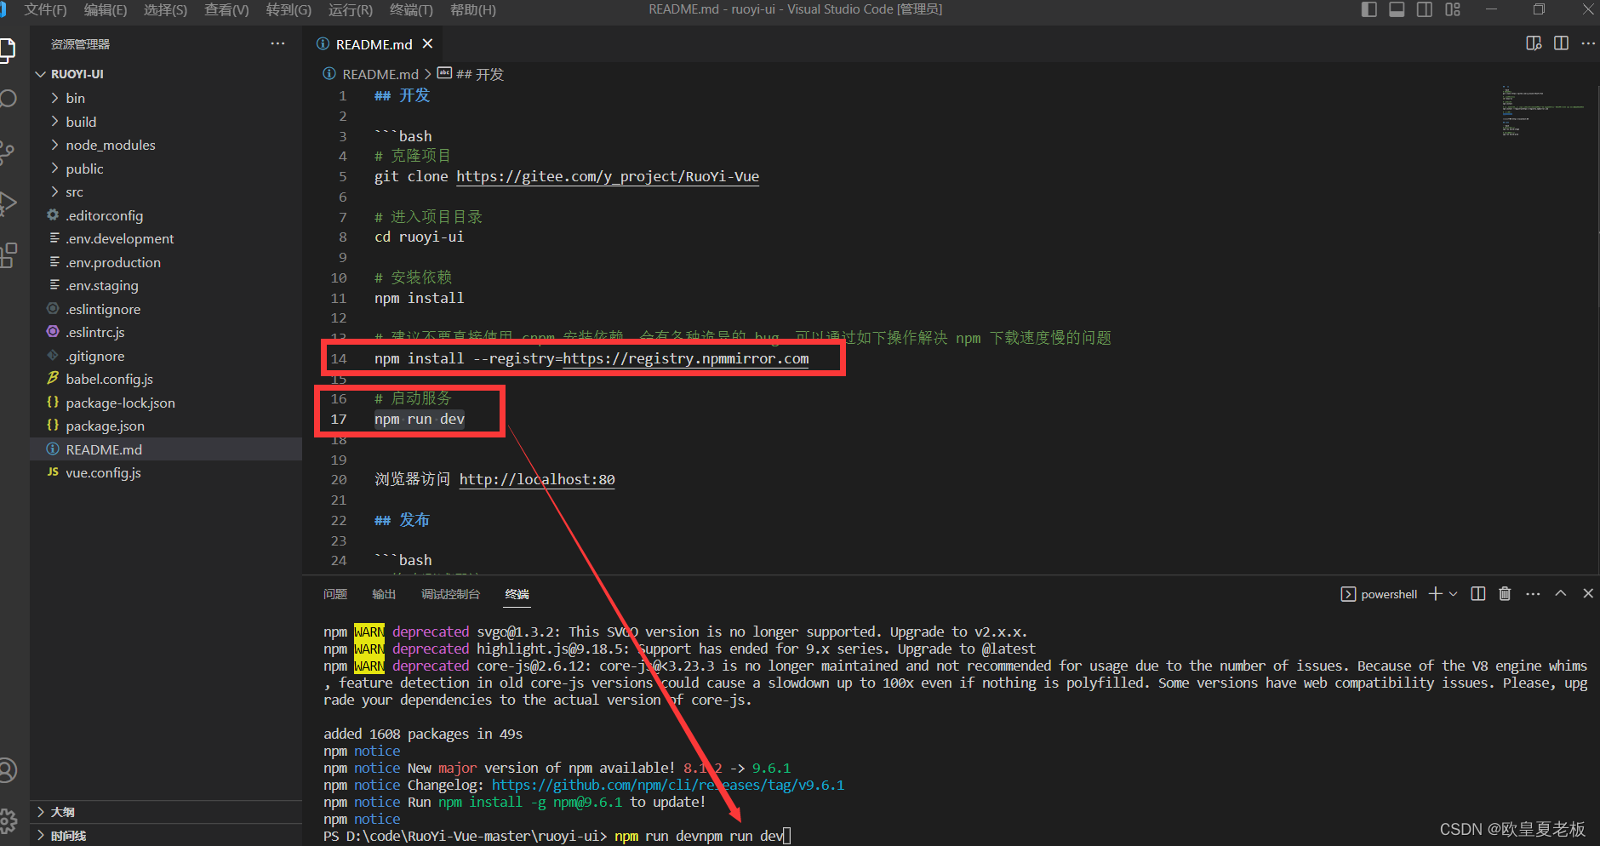1600x846 pixels.
Task: Expand the src folder
Action: click(x=166, y=191)
